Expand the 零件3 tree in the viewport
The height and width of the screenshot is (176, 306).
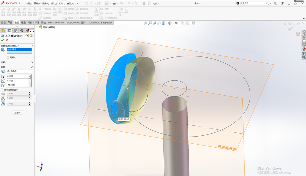click(x=36, y=27)
